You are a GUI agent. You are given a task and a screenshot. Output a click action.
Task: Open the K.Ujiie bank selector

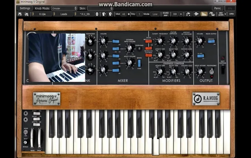pyautogui.click(x=42, y=14)
